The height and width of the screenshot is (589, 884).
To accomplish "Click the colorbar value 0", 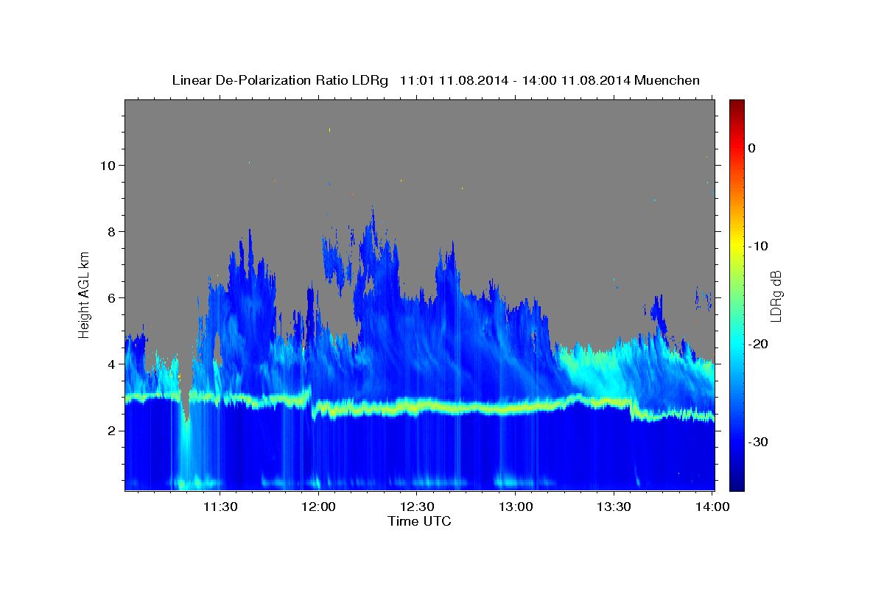I will coord(752,148).
